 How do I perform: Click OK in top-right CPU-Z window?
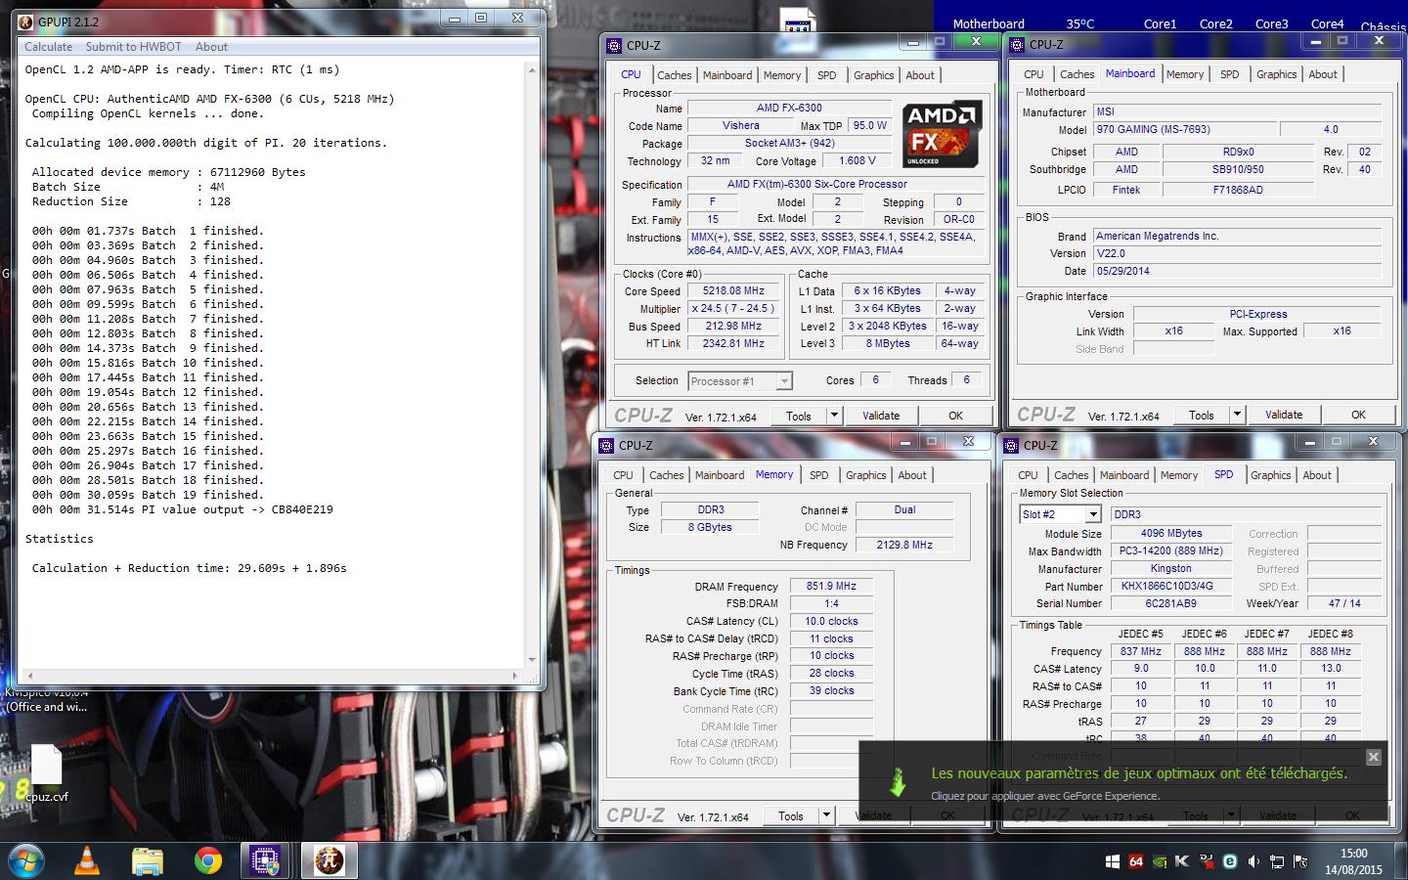[1358, 415]
